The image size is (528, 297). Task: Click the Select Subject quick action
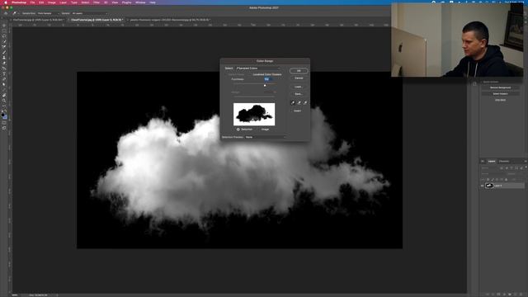tap(500, 93)
